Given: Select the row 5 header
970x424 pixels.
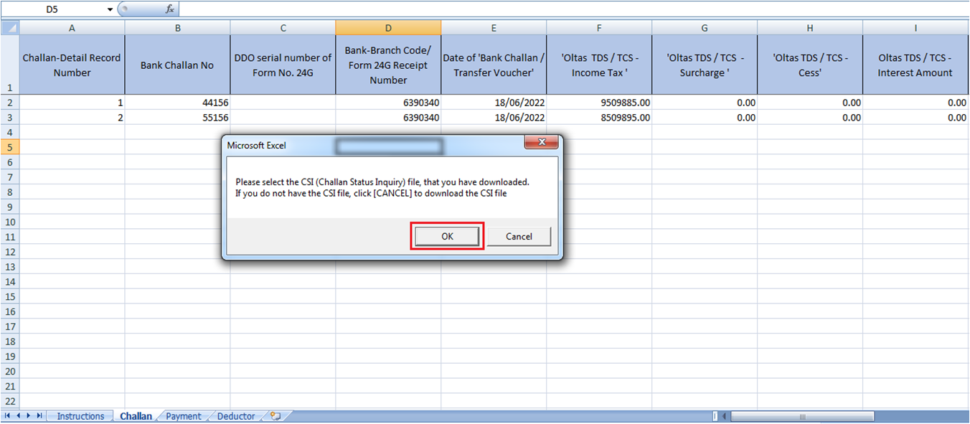Looking at the screenshot, I should (x=10, y=146).
